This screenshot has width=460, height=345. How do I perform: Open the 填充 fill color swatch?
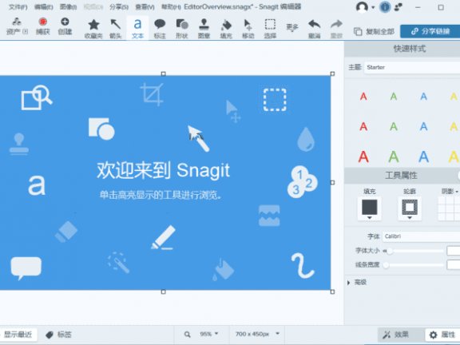pos(369,208)
